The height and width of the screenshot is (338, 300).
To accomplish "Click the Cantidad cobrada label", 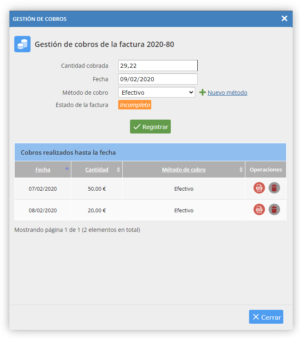I will (x=84, y=66).
